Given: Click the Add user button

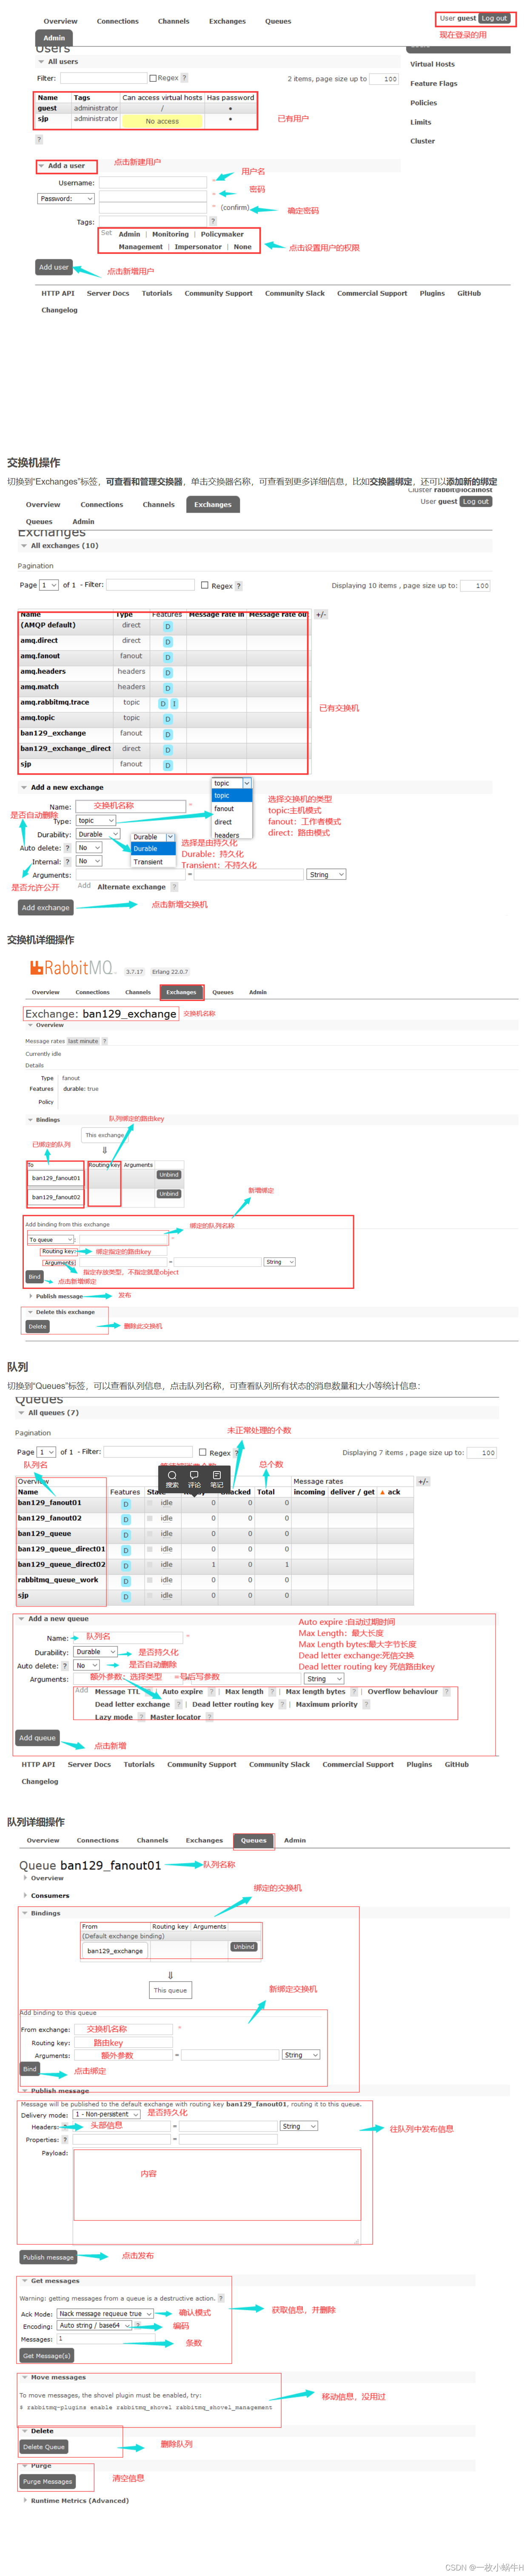Looking at the screenshot, I should [54, 267].
